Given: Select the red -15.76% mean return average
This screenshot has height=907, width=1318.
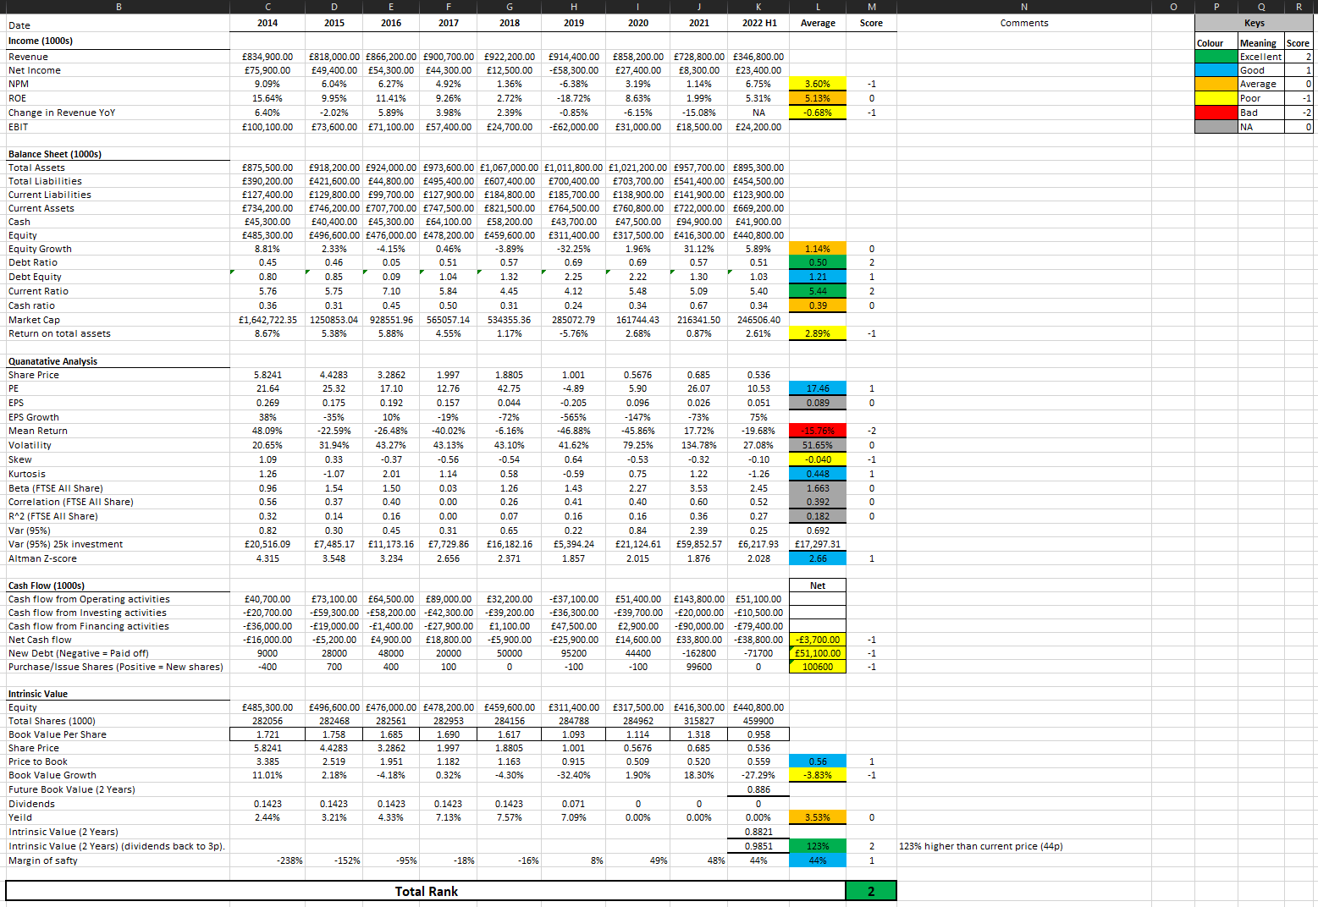Looking at the screenshot, I should [818, 431].
